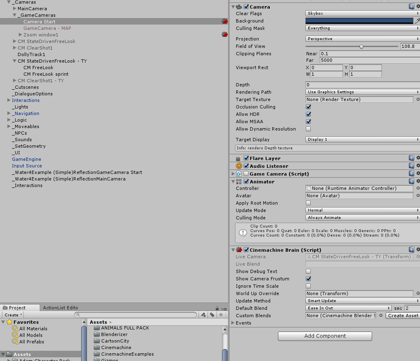Image resolution: width=420 pixels, height=361 pixels.
Task: Expand the Interactions hierarchy item
Action: point(9,100)
